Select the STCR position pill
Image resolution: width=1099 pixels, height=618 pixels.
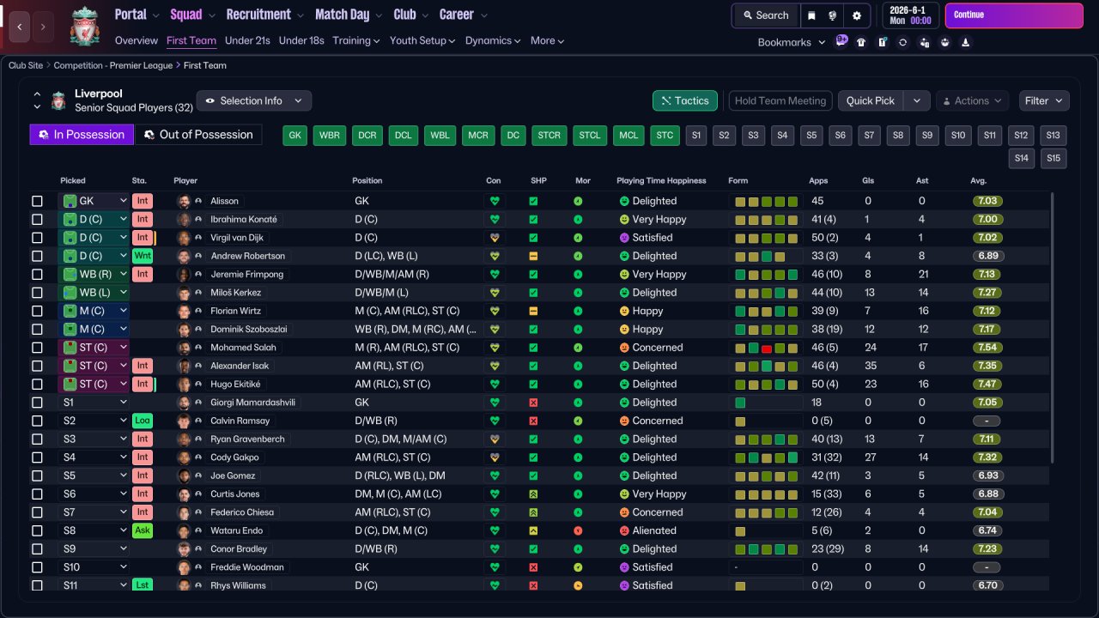click(549, 136)
